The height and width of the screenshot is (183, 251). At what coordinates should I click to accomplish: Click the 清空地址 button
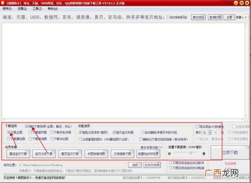point(198,17)
